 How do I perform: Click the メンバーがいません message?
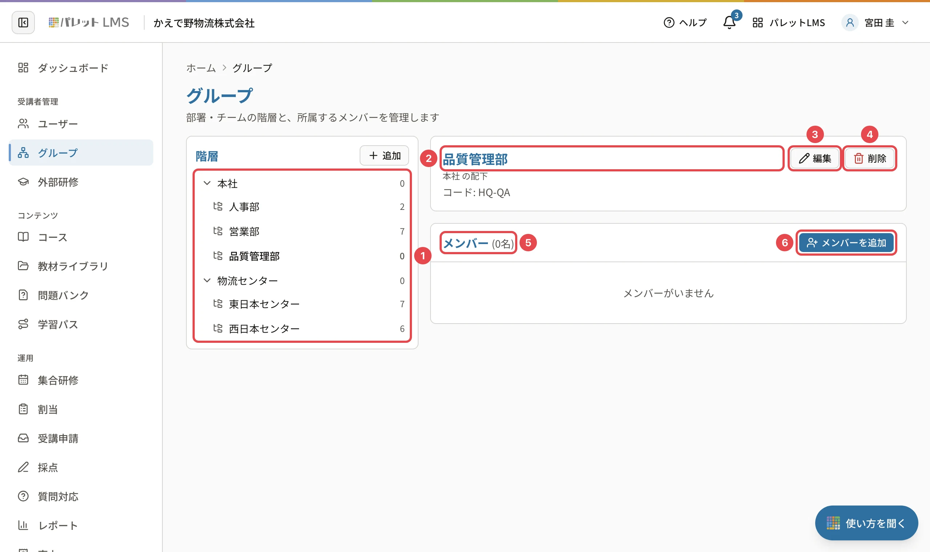[668, 293]
